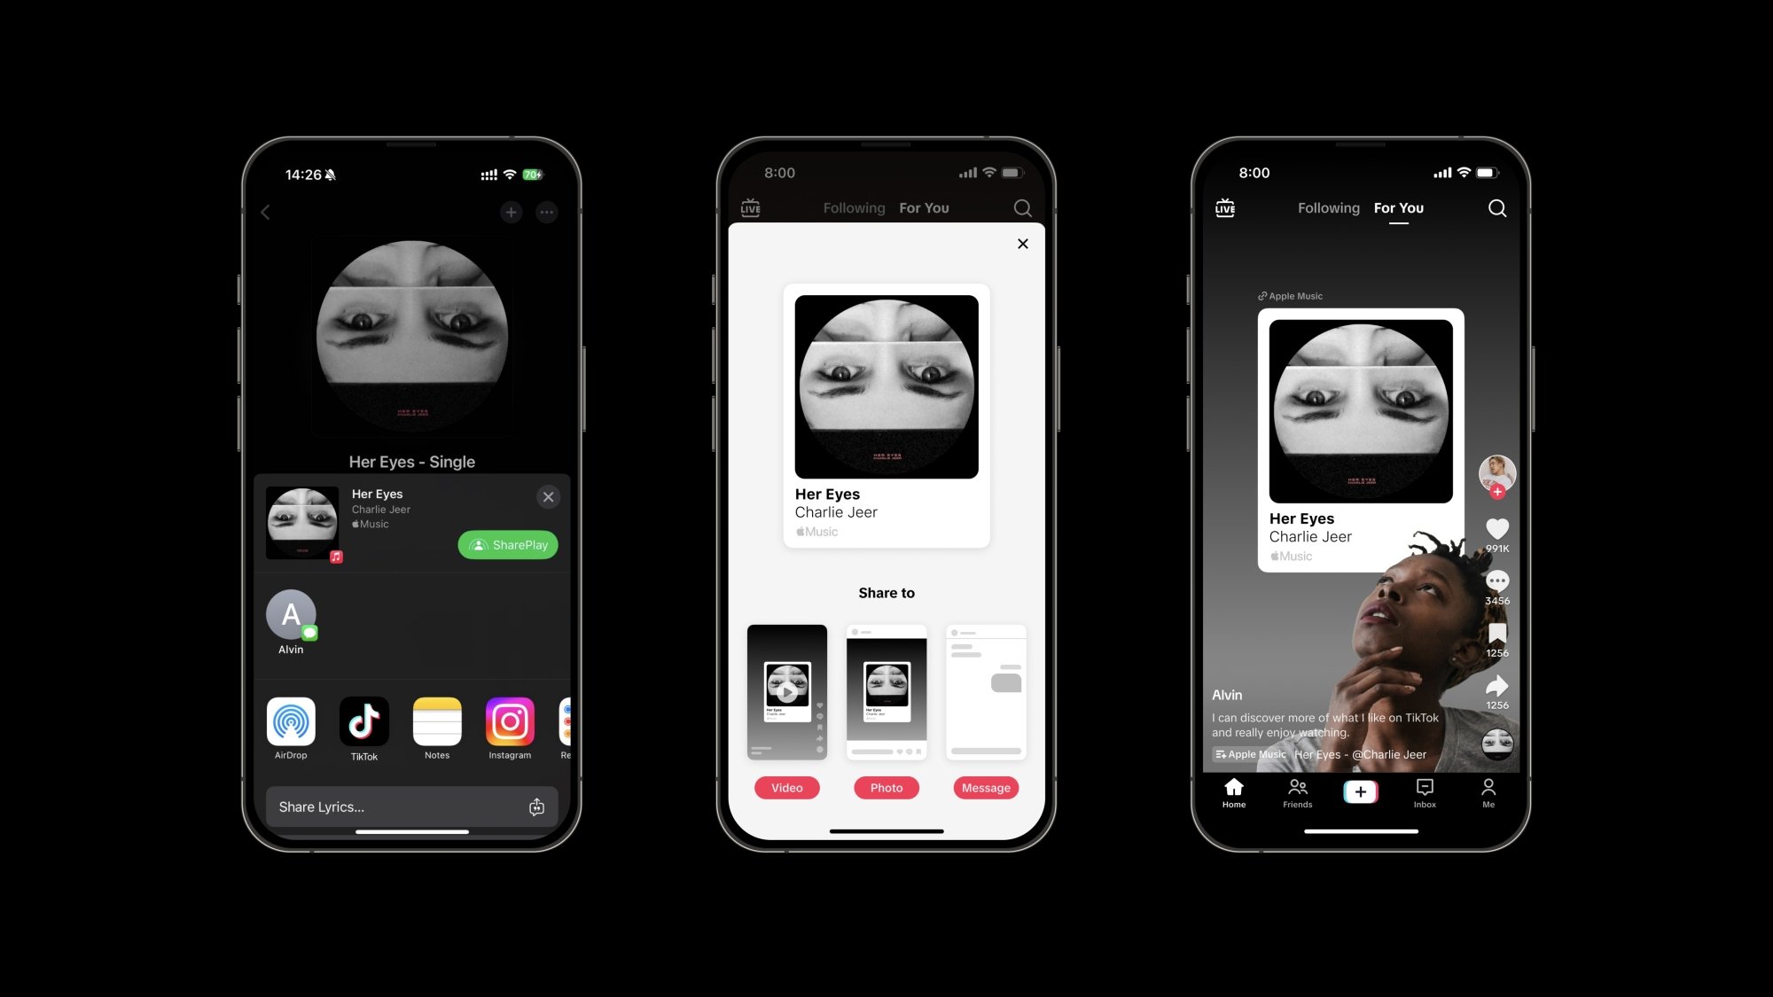Tap the TikTok Inbox tab icon
The image size is (1773, 997).
pos(1424,792)
